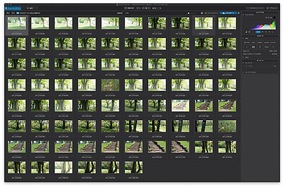Open the compare mode dropdown beside Compare
This screenshot has width=284, height=187.
138,8
